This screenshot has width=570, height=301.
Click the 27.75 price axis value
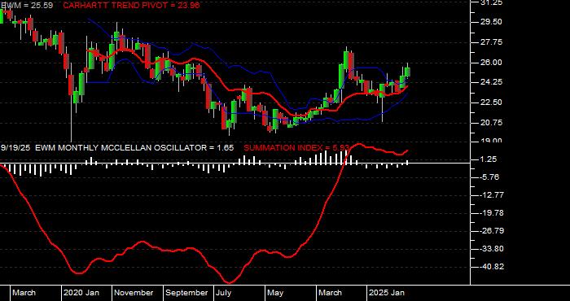[x=492, y=42]
